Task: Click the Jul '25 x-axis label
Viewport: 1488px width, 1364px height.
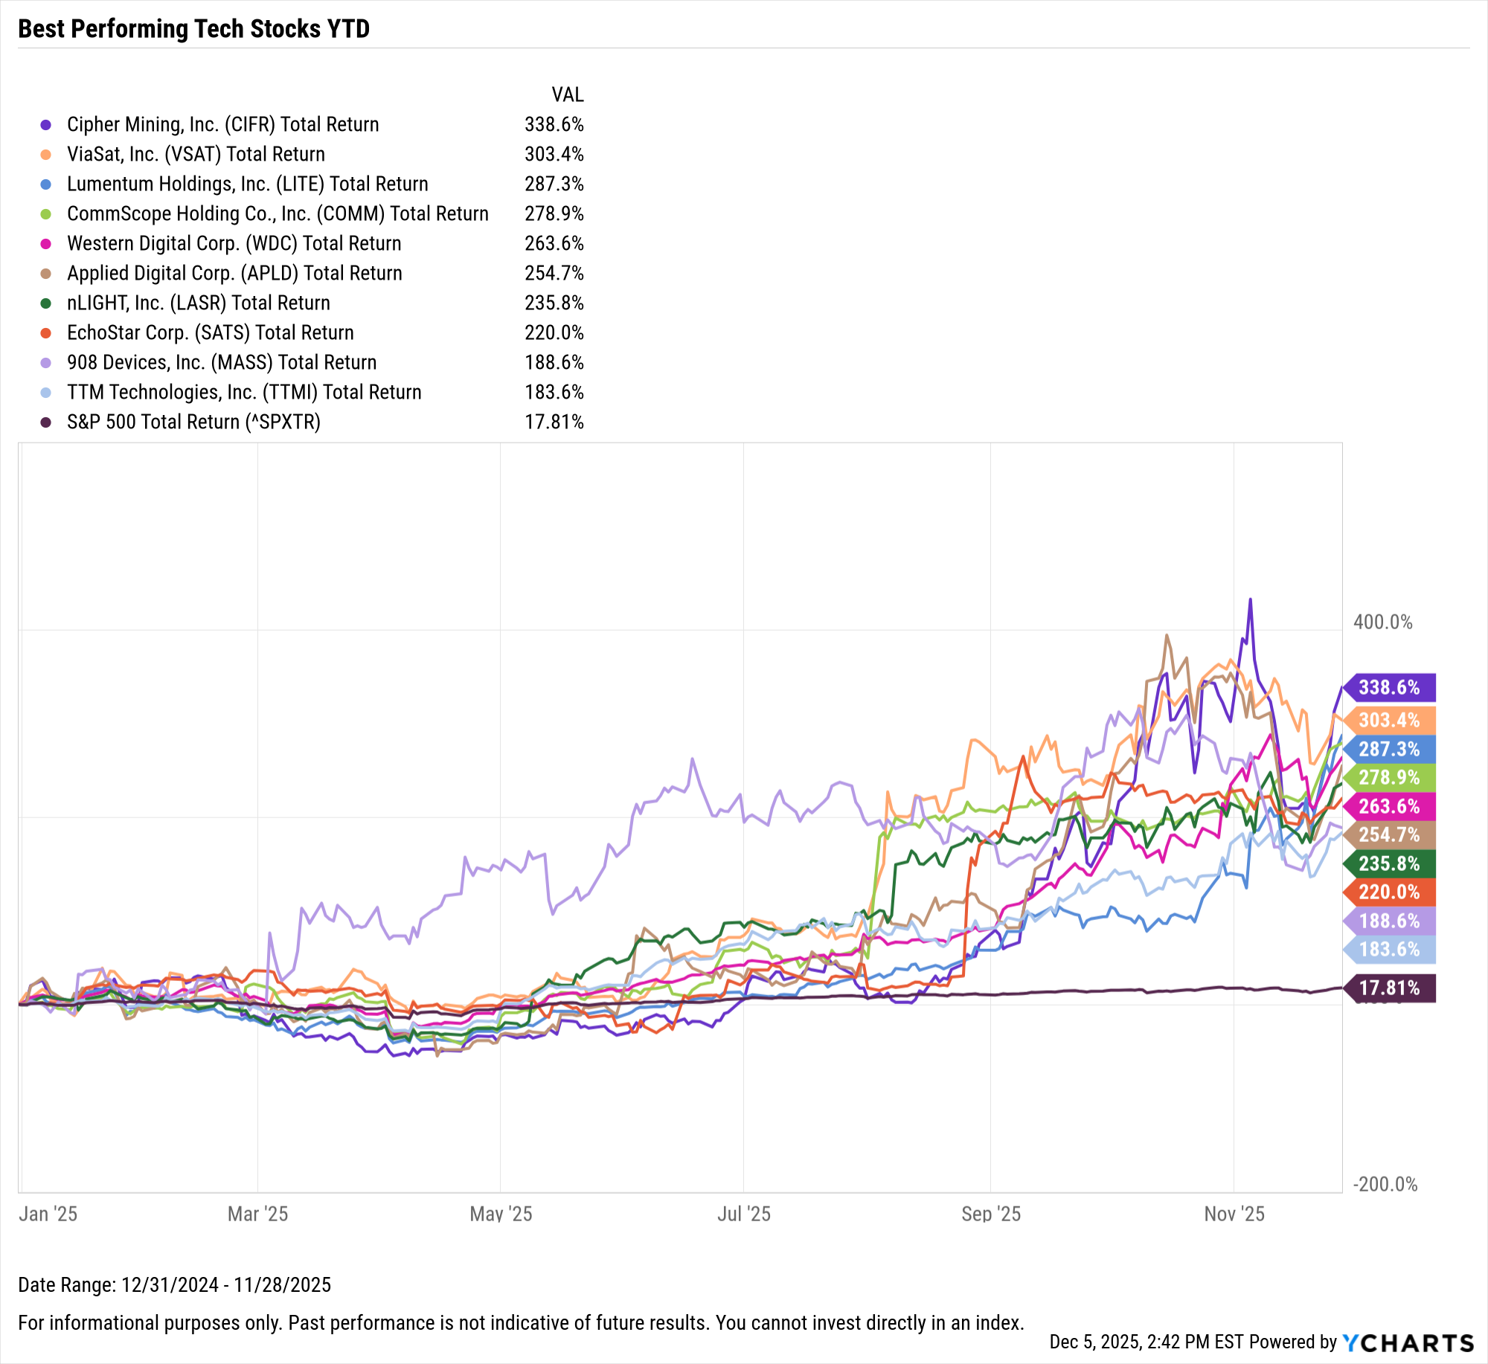Action: (x=743, y=1214)
